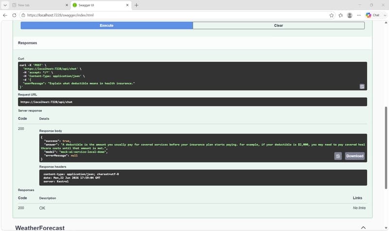This screenshot has width=389, height=231.
Task: Click the curl command code block
Action: point(193,76)
